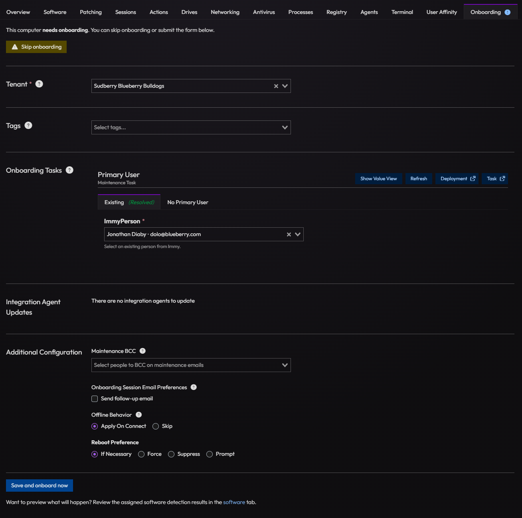Open the Processes tab
522x518 pixels.
301,12
